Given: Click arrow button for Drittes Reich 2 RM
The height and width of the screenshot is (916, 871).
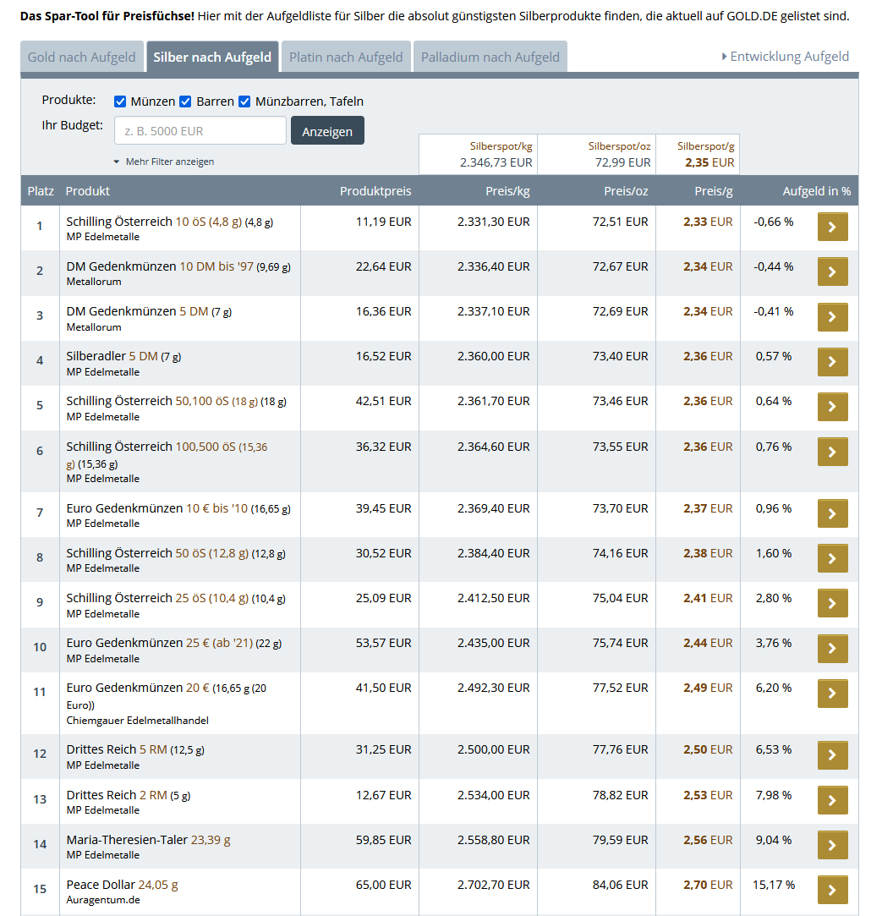Looking at the screenshot, I should (x=832, y=800).
